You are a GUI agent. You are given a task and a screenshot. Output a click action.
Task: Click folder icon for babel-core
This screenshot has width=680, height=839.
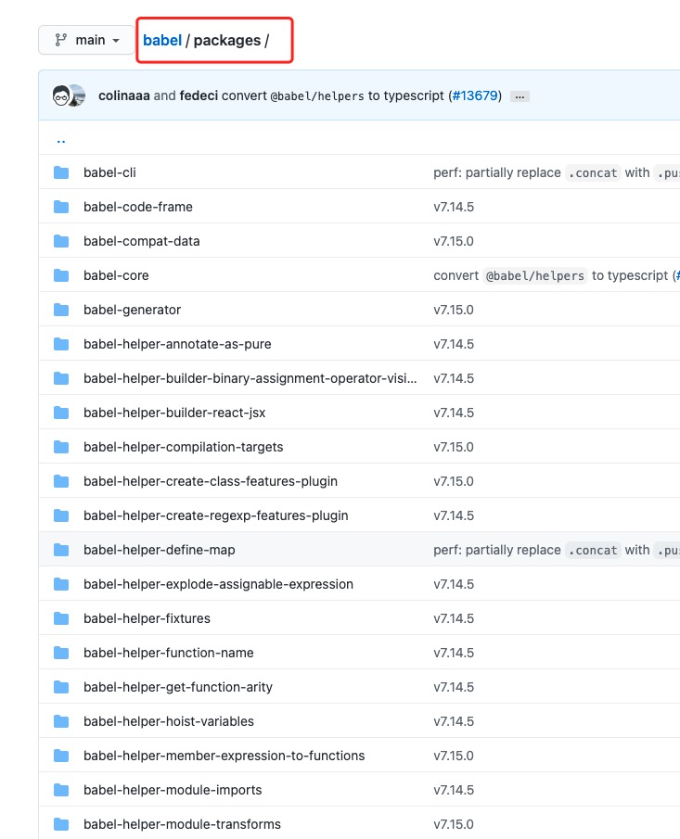(61, 275)
